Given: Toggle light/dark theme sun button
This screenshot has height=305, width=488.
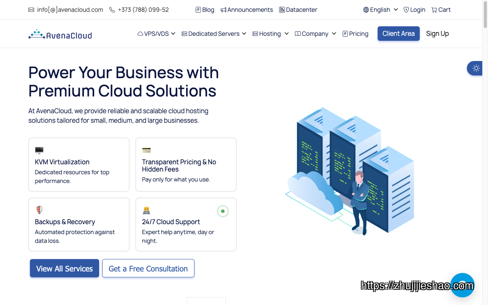Looking at the screenshot, I should click(476, 68).
